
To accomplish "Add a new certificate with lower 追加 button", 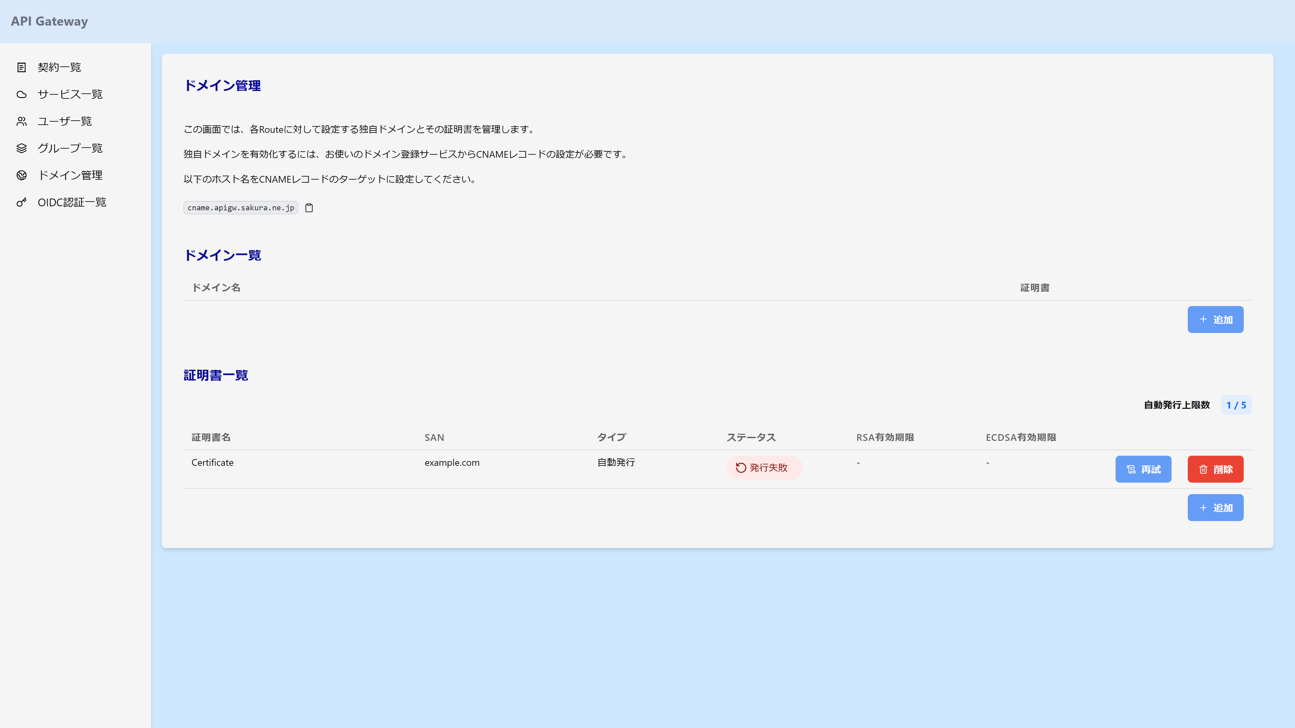I will pyautogui.click(x=1215, y=508).
